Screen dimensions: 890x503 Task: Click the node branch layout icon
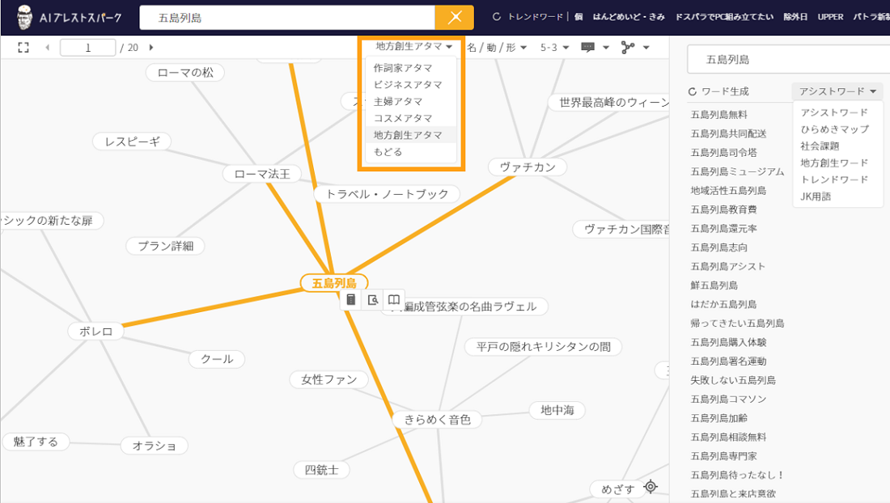(x=628, y=48)
